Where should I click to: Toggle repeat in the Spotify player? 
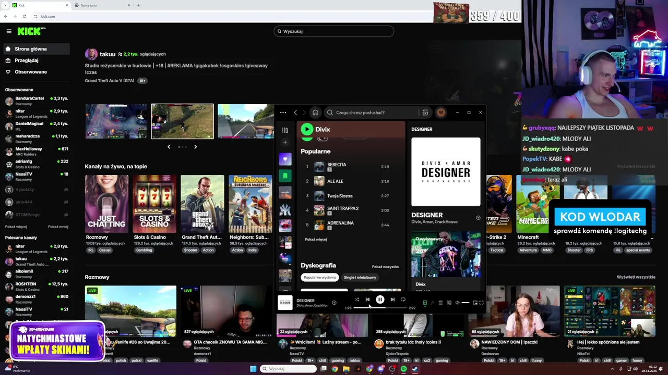point(403,299)
